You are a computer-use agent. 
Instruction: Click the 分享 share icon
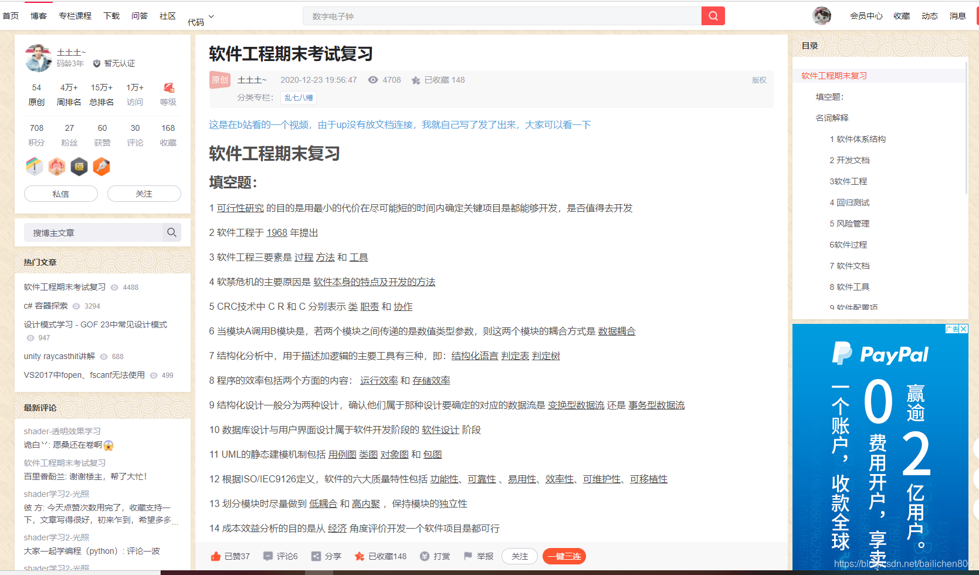316,556
